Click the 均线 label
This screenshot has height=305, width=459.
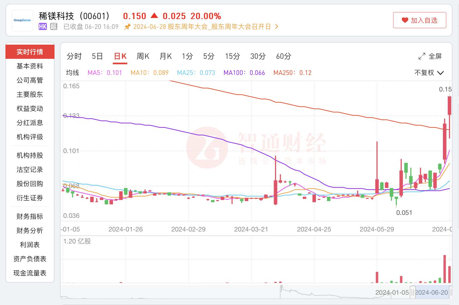point(73,73)
